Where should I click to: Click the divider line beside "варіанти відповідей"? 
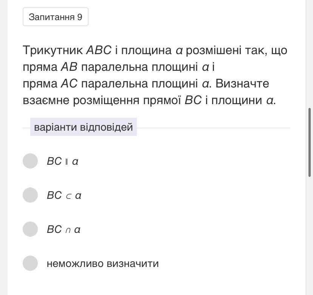pos(214,128)
